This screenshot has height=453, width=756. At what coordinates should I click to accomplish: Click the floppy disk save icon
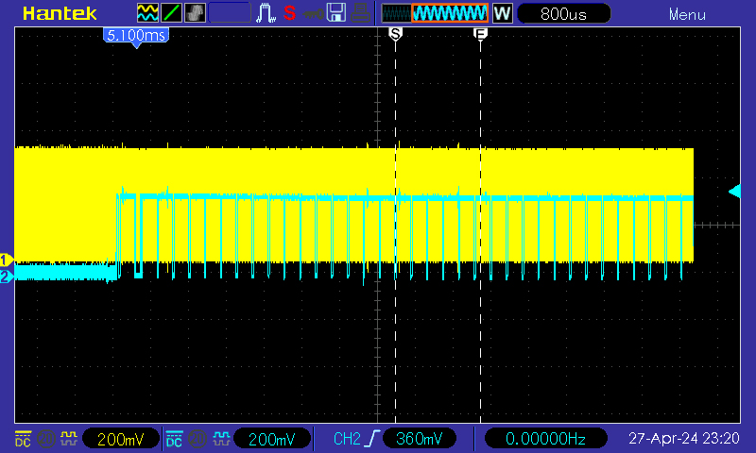[336, 13]
